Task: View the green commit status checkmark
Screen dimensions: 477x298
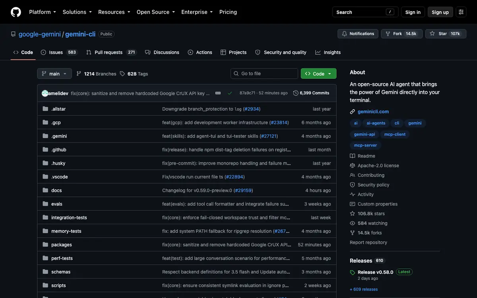Action: 230,93
